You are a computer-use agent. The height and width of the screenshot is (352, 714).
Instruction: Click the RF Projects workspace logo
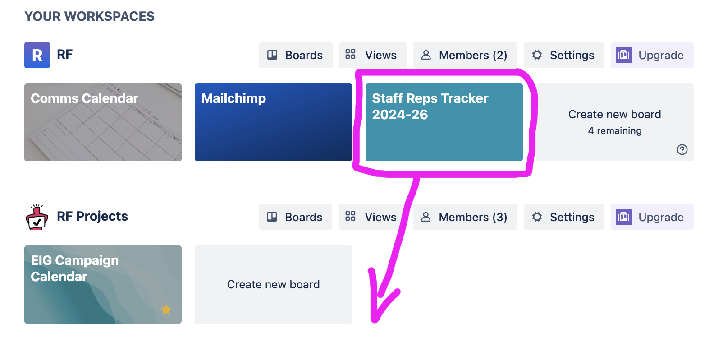[x=37, y=217]
